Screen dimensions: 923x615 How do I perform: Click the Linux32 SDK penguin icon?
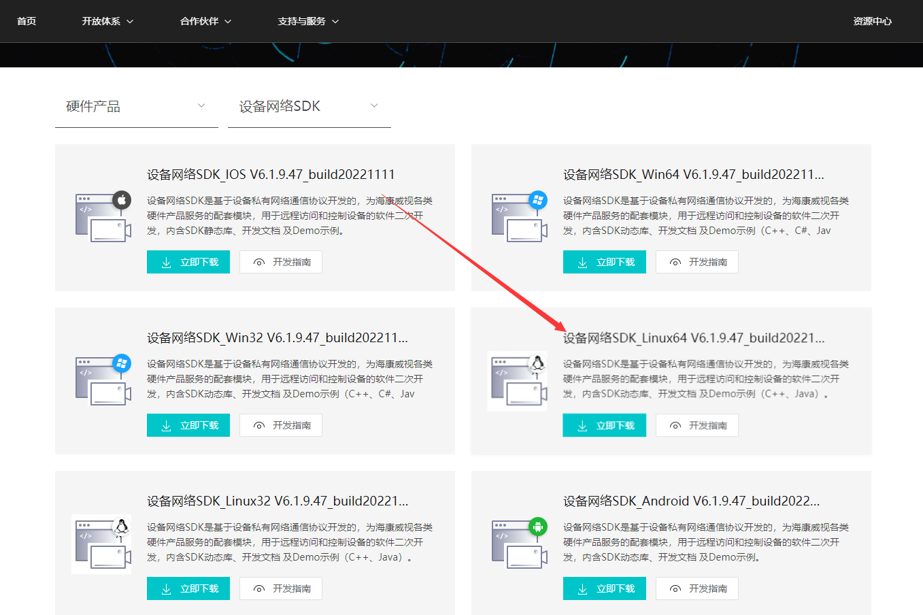pos(122,527)
